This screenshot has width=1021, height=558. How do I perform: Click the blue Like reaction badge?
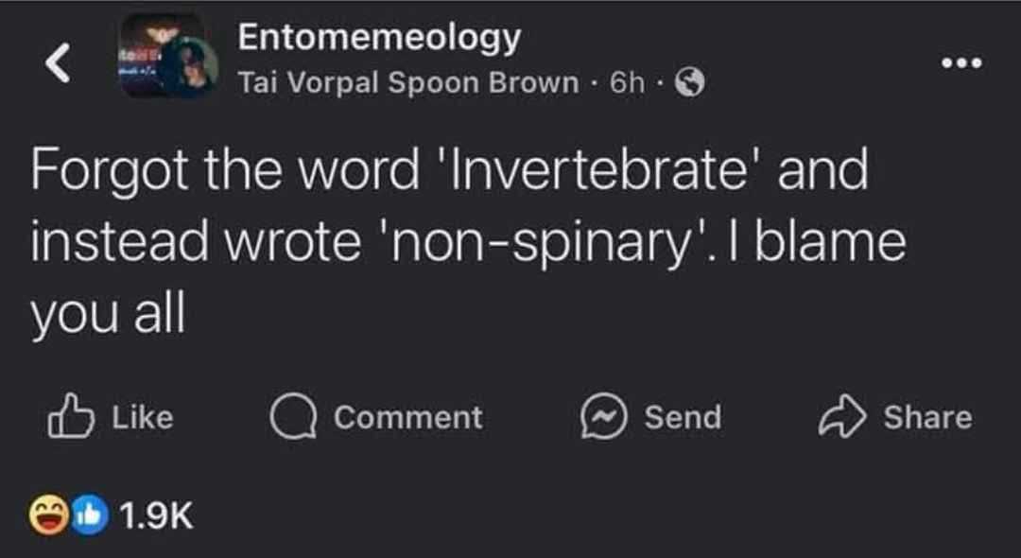pos(88,515)
